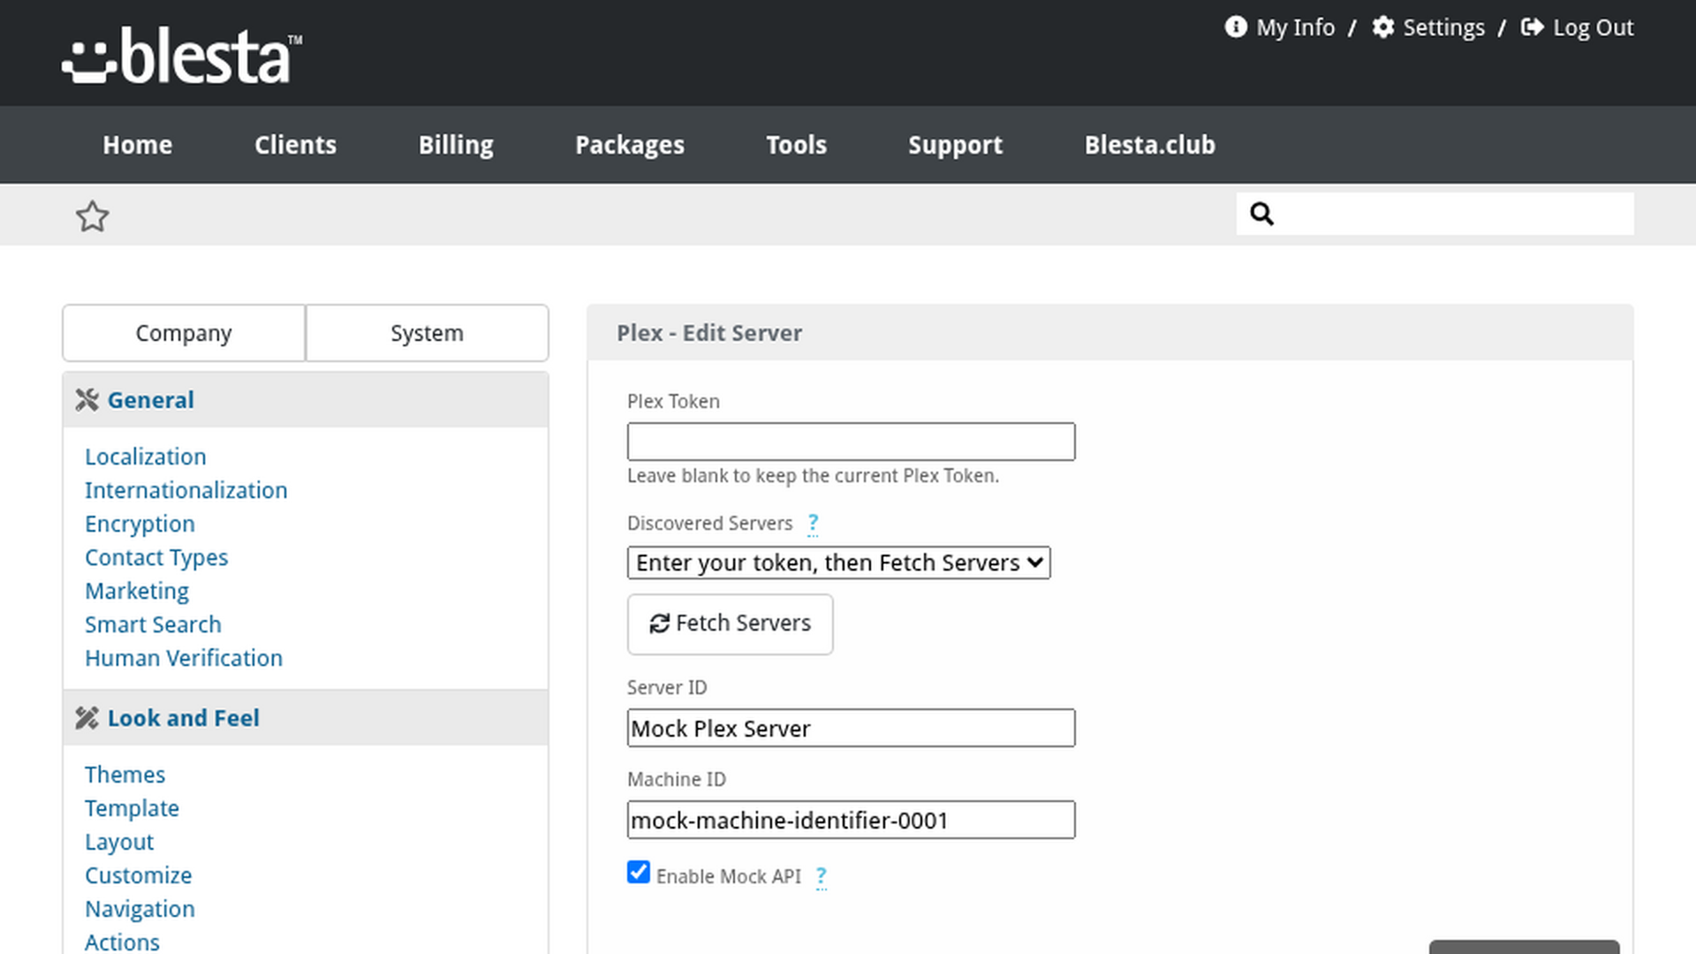Open the Settings link
This screenshot has height=954, width=1696.
[x=1443, y=27]
